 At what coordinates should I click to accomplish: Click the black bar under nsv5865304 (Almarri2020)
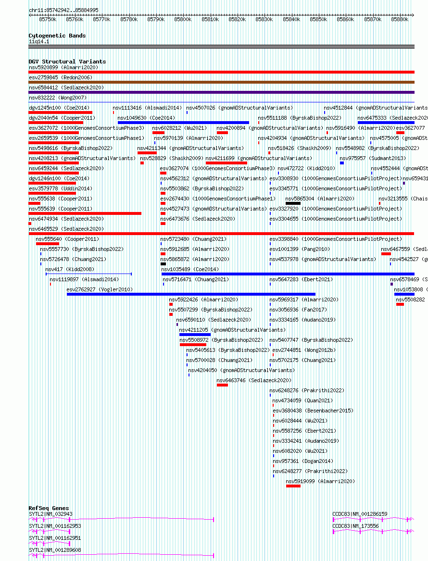click(293, 203)
